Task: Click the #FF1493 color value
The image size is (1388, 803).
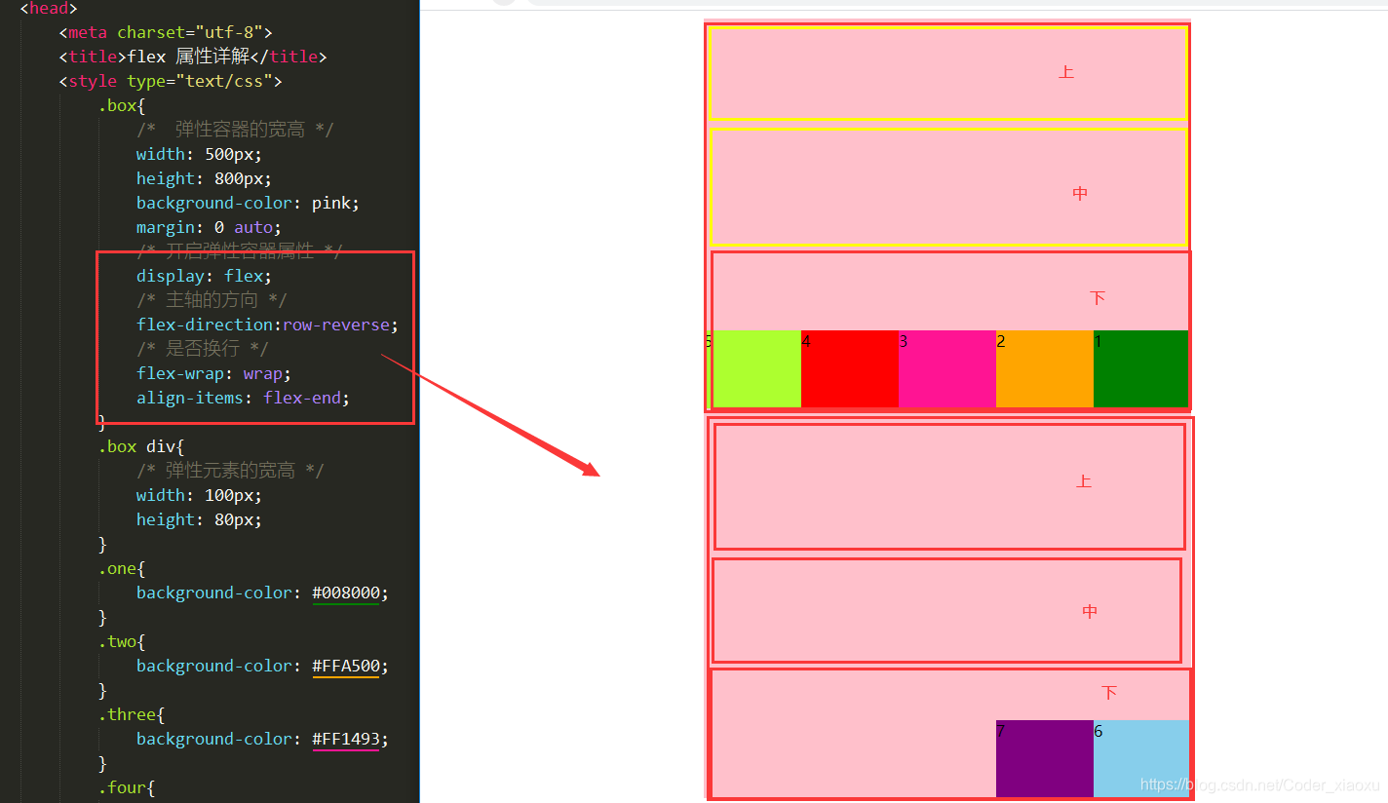Action: [346, 739]
